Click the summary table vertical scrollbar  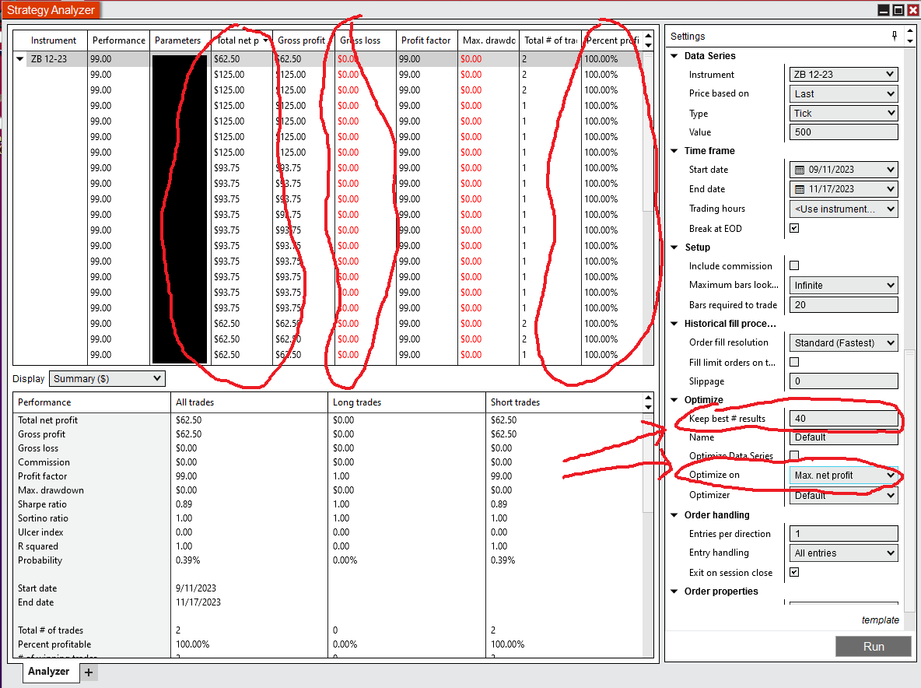click(649, 464)
